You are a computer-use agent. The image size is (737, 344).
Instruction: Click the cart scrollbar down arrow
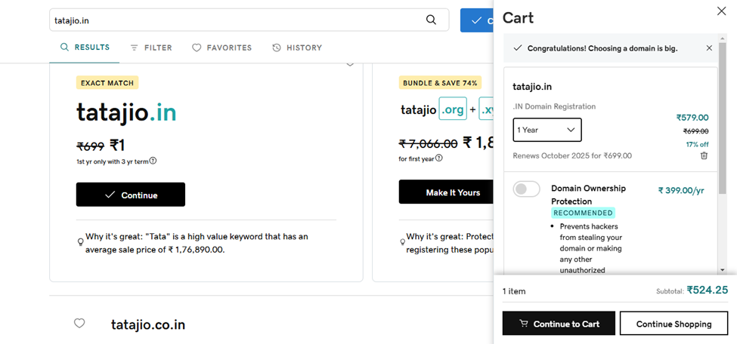click(x=723, y=270)
